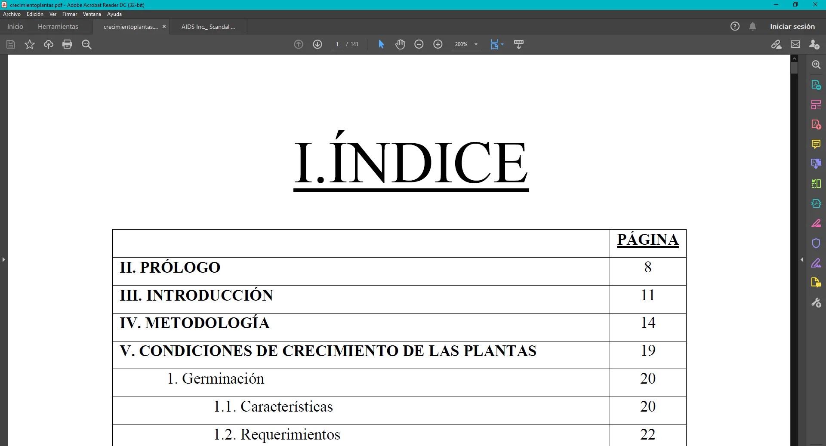Switch to the Herramientas tab
This screenshot has height=446, width=826.
pyautogui.click(x=58, y=26)
